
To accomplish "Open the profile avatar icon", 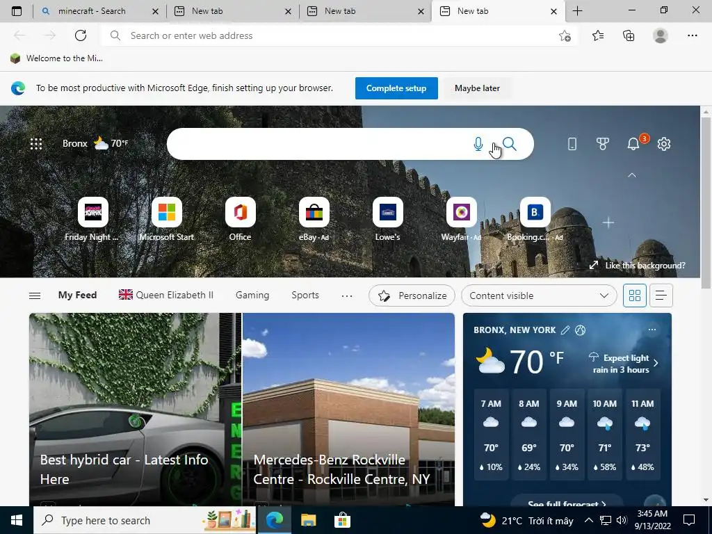I will [661, 35].
